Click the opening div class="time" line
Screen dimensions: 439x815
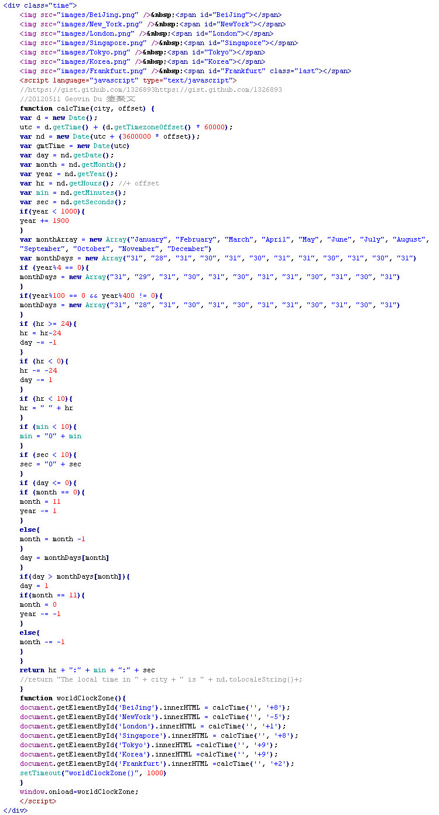point(40,5)
